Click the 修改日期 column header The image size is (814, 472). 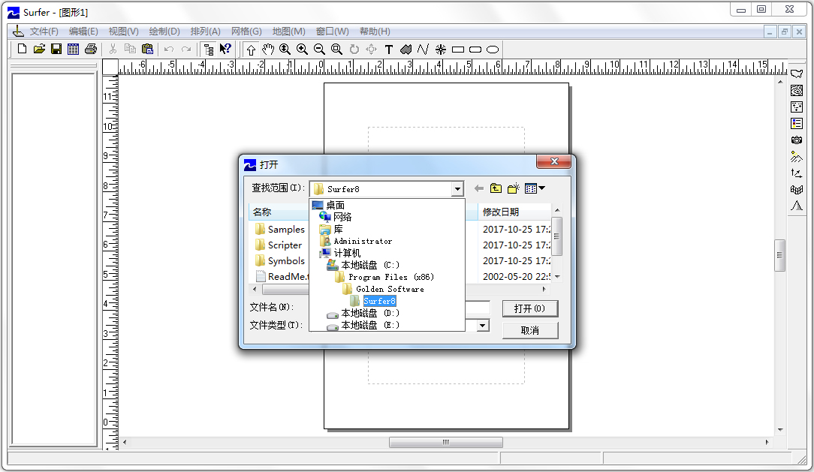514,212
